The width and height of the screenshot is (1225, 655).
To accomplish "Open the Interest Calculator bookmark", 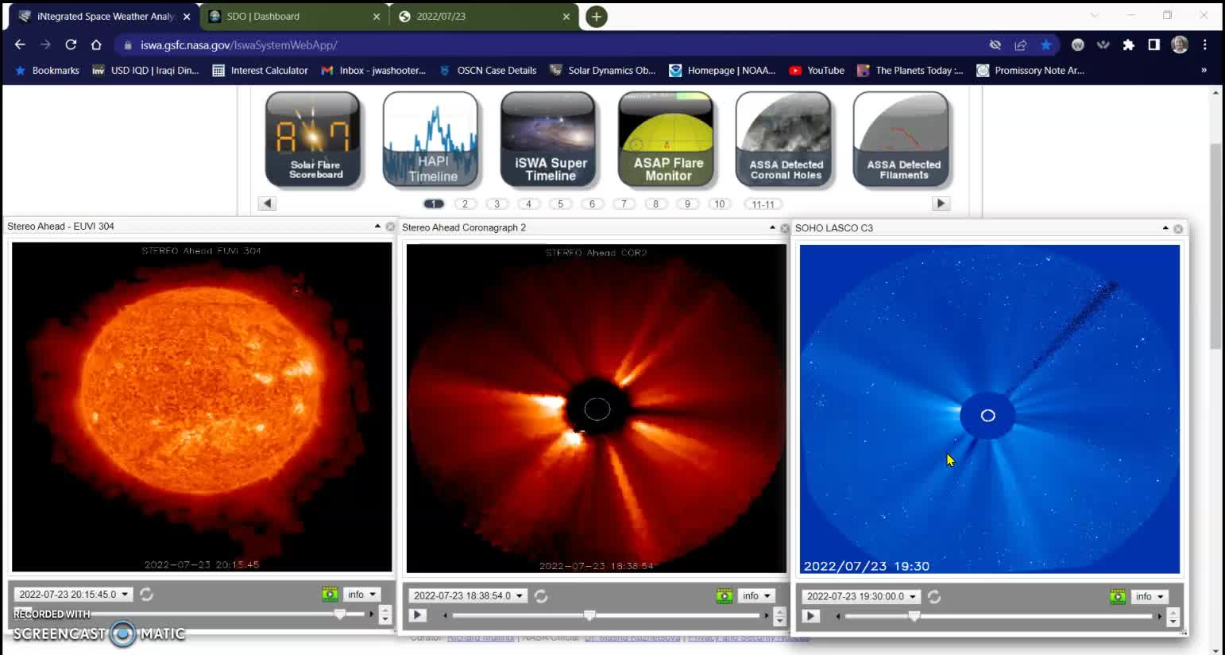I will pos(261,71).
